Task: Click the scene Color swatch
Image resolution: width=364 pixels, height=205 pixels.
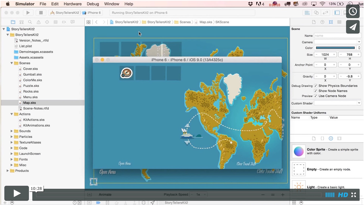Action: 335,48
